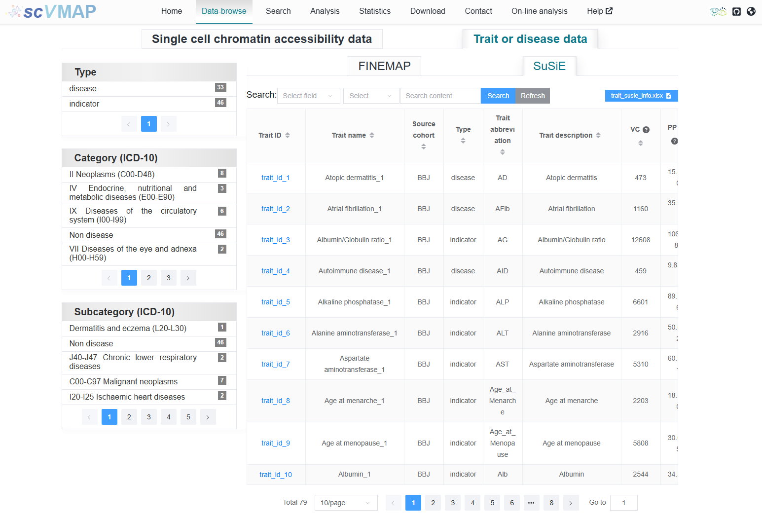Click the scVMAP site logo
Image resolution: width=762 pixels, height=519 pixels.
click(52, 11)
